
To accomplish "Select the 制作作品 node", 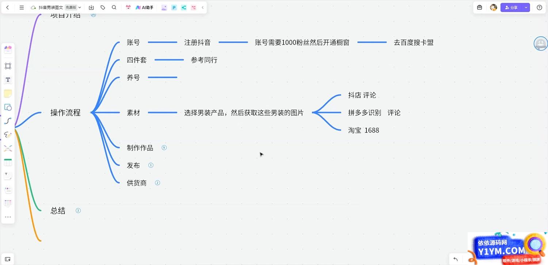I will (x=140, y=148).
